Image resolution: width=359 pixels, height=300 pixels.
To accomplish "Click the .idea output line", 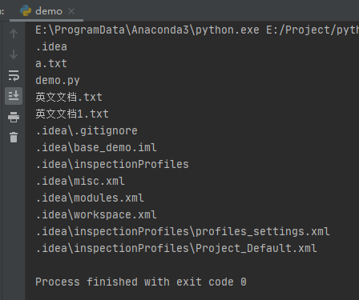I will (x=51, y=47).
